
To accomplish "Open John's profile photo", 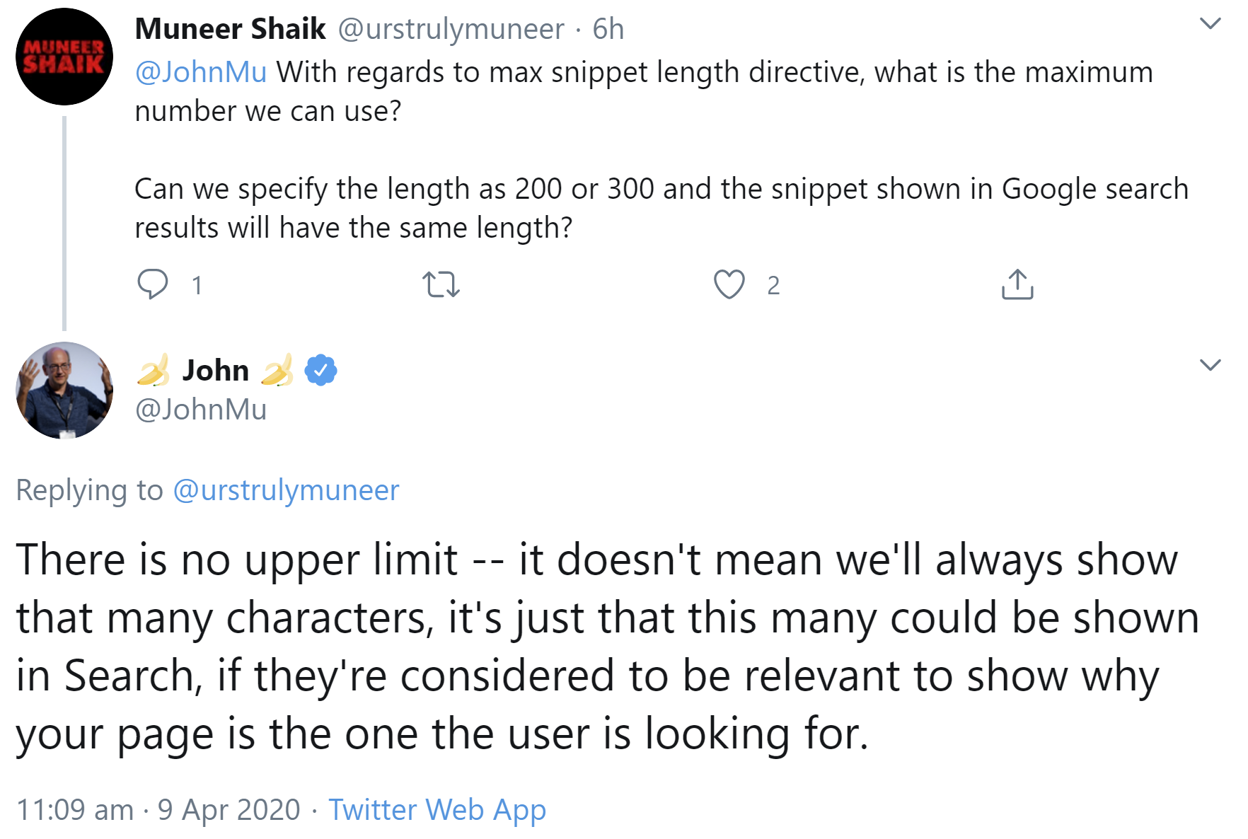I will coord(64,390).
